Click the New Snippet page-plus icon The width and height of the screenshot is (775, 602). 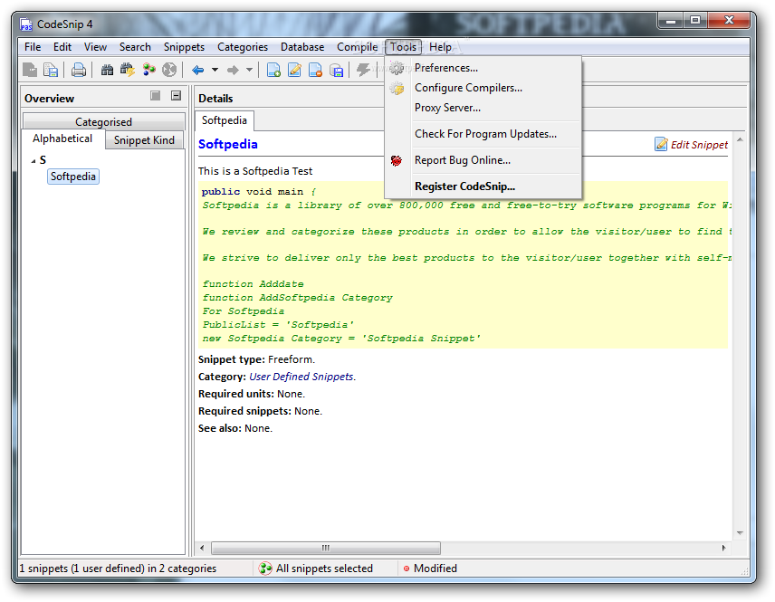[273, 70]
